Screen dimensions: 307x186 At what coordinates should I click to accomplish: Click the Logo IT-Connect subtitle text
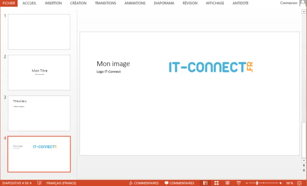pyautogui.click(x=109, y=72)
